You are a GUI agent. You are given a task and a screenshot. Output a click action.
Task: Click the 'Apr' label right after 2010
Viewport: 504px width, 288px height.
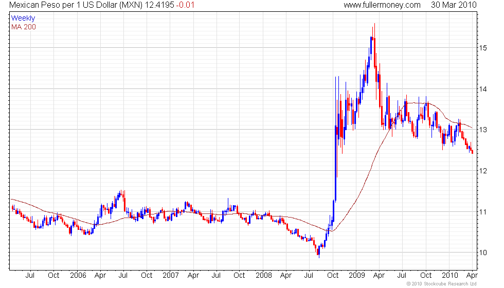[472, 276]
